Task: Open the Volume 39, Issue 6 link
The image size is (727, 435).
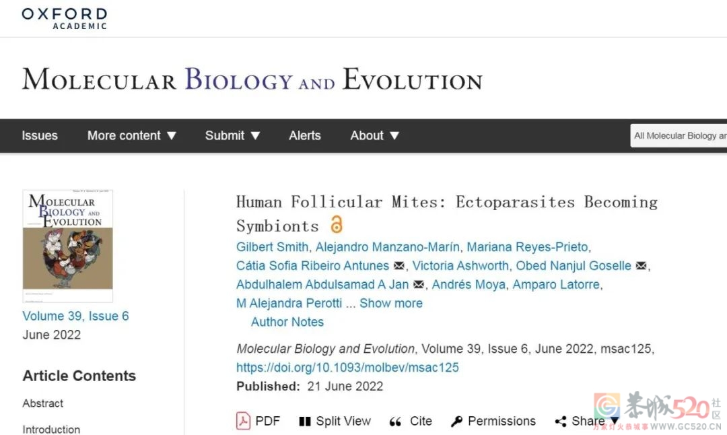Action: click(75, 316)
